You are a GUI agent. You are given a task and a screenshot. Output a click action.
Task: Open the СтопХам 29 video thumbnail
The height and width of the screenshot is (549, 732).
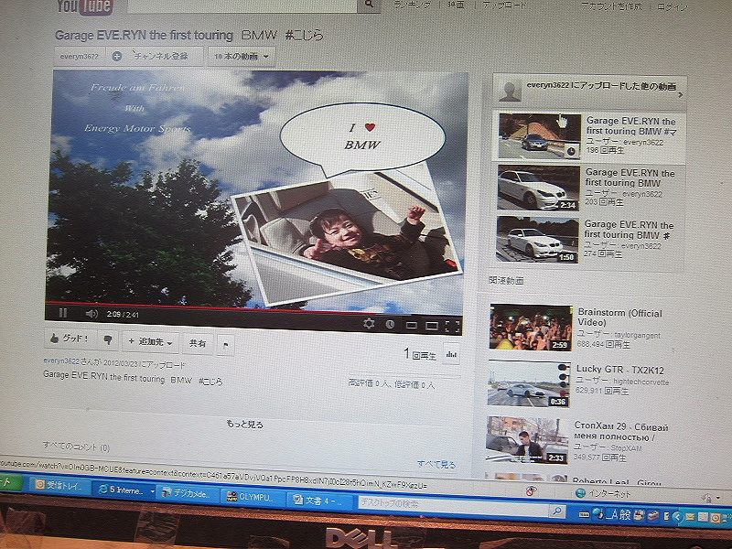click(x=527, y=440)
